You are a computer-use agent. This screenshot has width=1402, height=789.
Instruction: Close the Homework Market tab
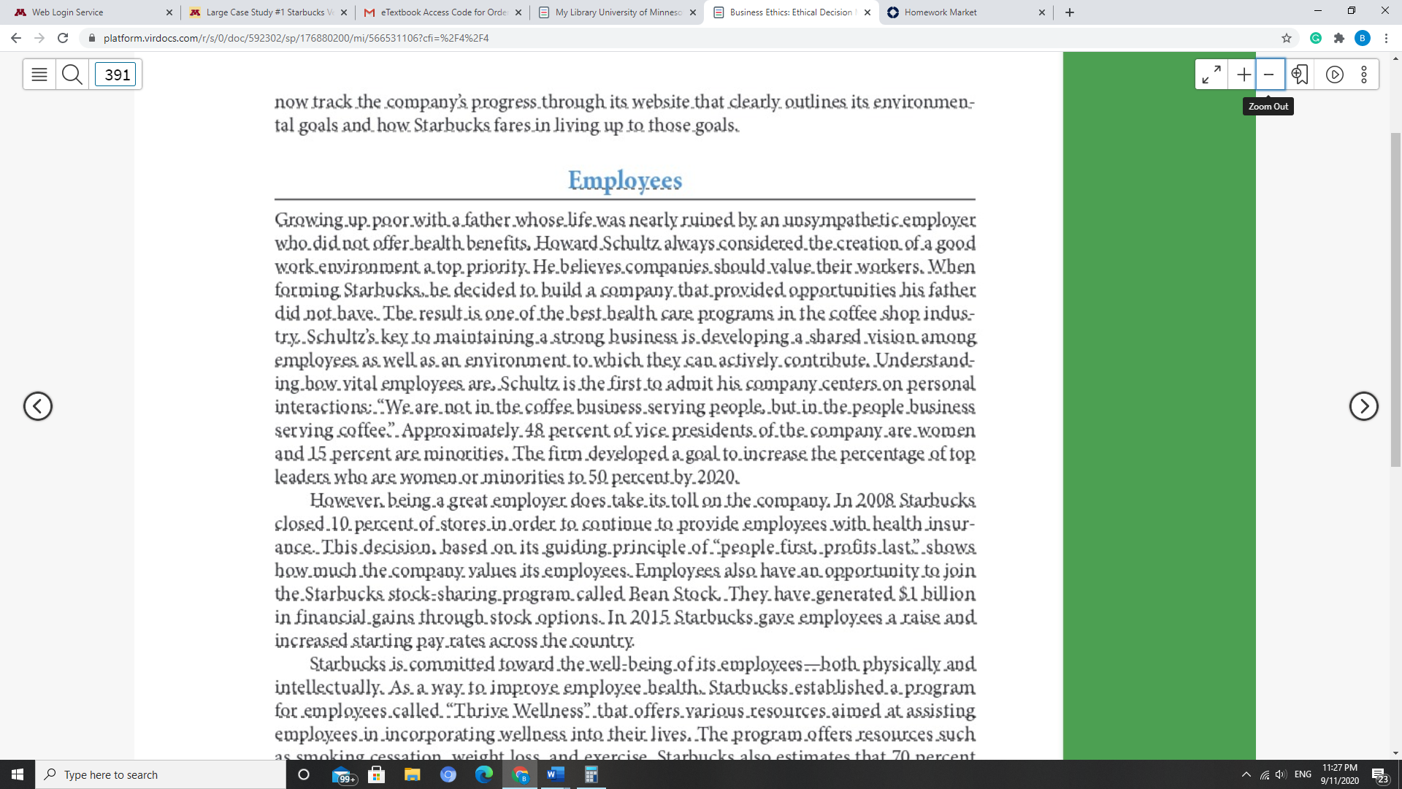point(1042,12)
